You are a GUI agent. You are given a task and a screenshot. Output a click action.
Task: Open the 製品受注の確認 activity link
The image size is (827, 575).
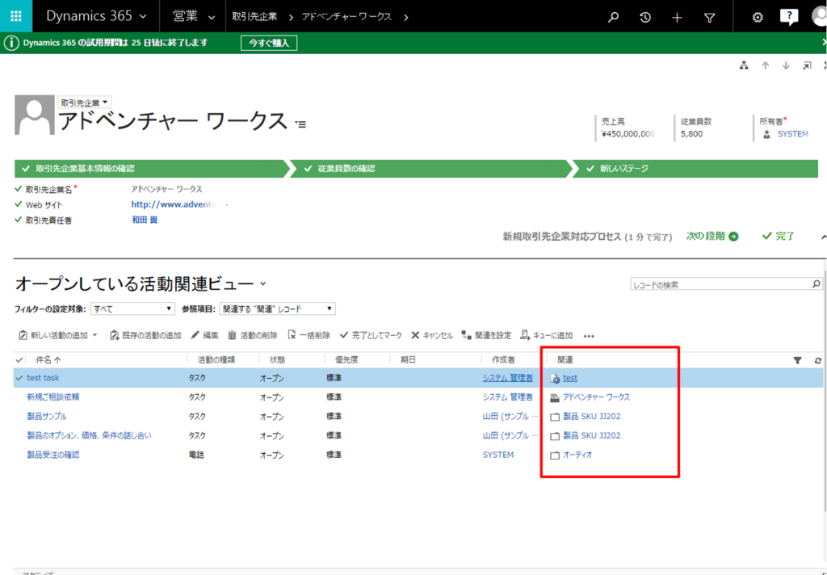53,454
